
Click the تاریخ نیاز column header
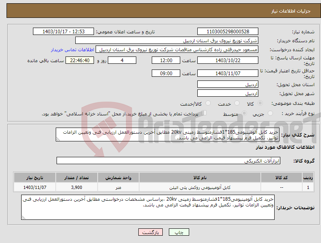(x=35, y=178)
